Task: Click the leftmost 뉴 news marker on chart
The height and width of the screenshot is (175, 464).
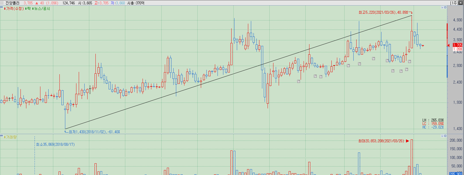Action: coord(299,81)
